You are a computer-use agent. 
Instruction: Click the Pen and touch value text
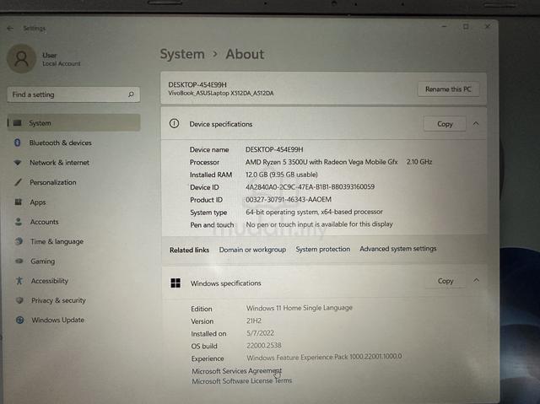319,224
